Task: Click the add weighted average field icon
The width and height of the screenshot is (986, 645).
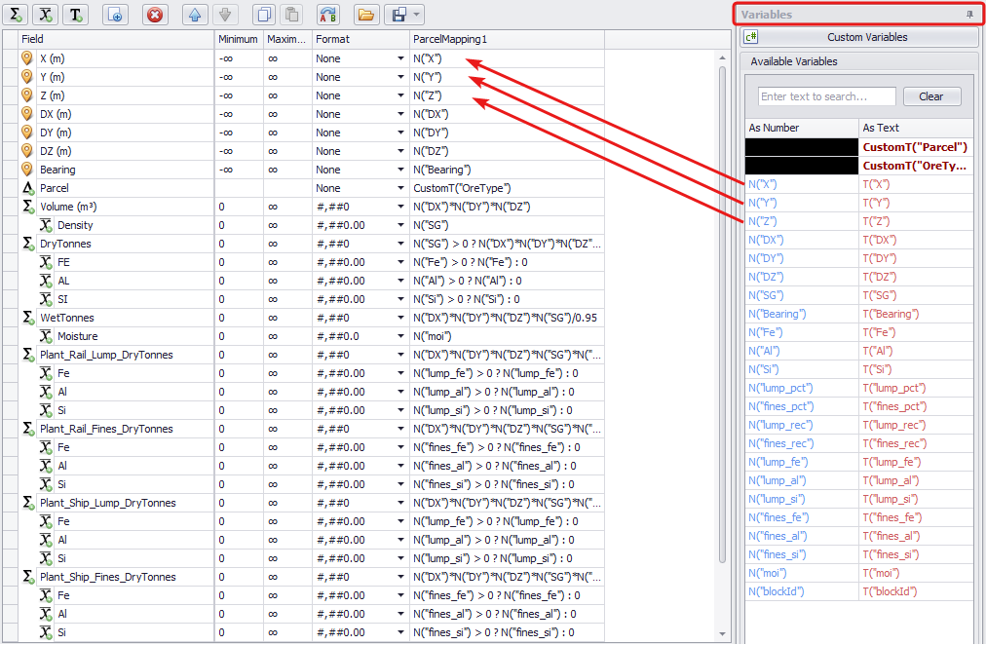Action: pyautogui.click(x=46, y=15)
